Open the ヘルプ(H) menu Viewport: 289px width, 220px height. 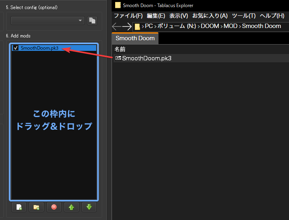(272, 16)
